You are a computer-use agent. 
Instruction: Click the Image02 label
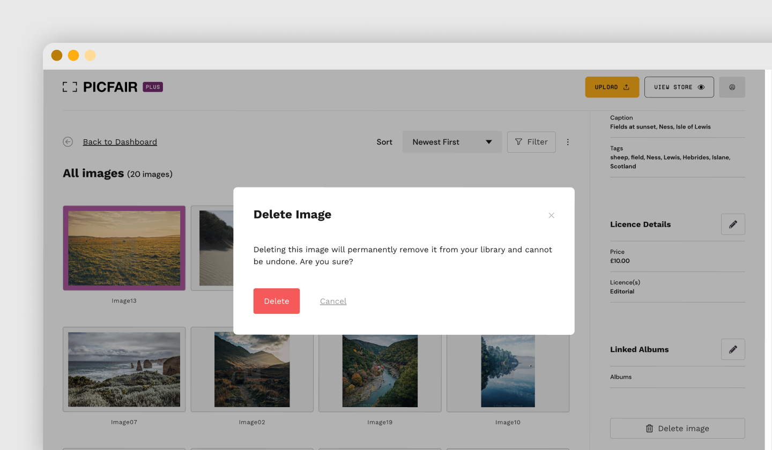tap(252, 422)
